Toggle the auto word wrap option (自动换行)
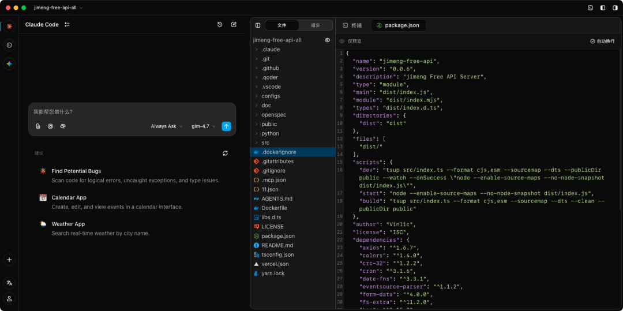This screenshot has width=623, height=311. click(602, 42)
